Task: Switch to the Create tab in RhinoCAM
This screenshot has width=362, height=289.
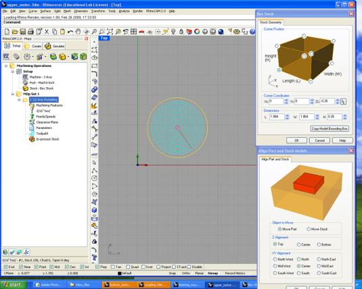Action: (x=32, y=46)
